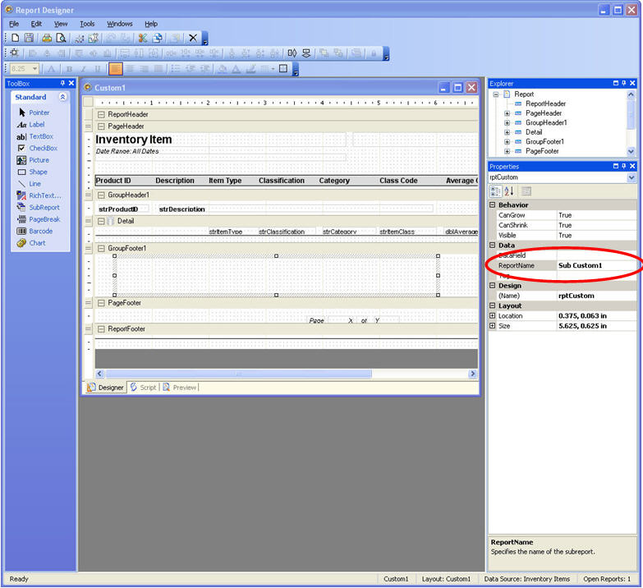
Task: Select the RichText tool in ToolBox
Action: 45,195
